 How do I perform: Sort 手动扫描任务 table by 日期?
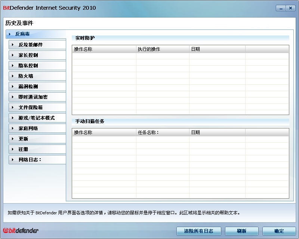[217, 133]
